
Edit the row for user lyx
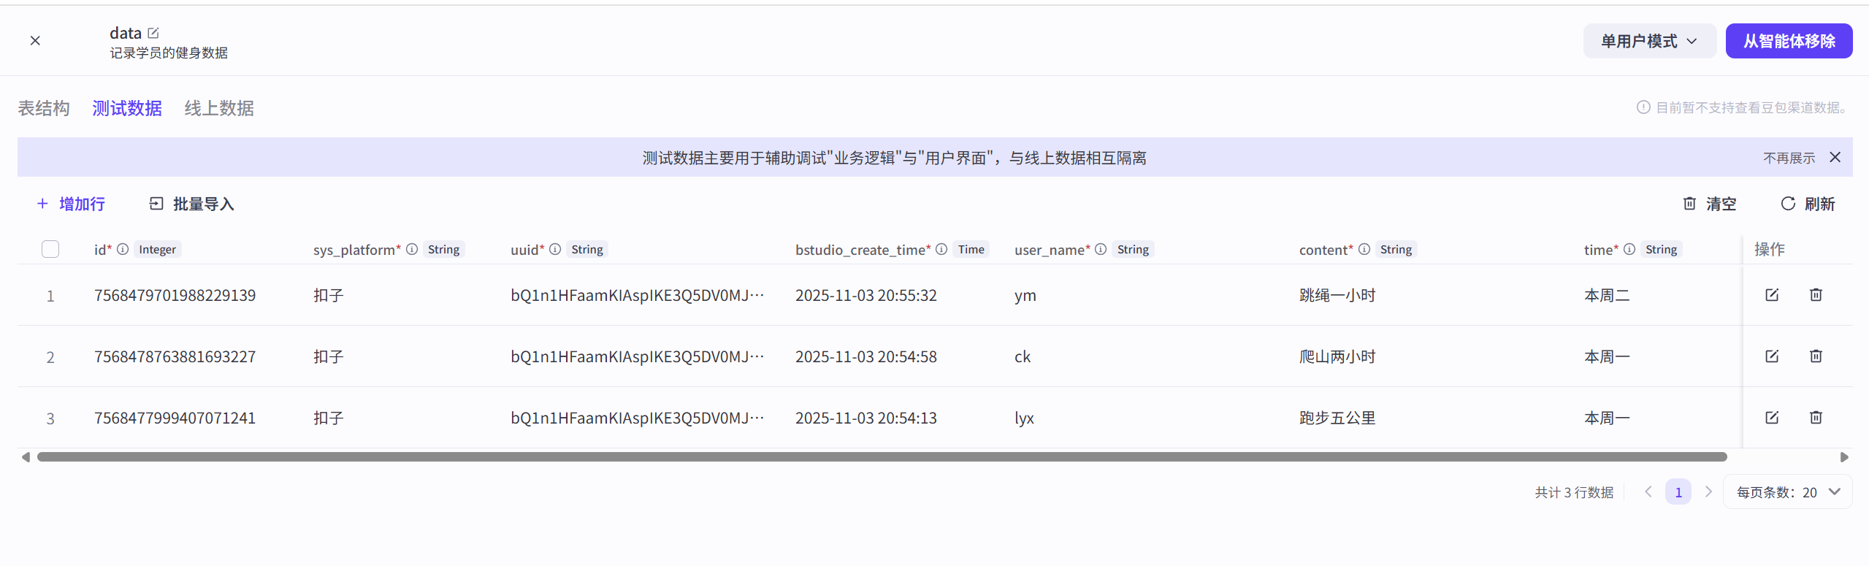click(1772, 417)
